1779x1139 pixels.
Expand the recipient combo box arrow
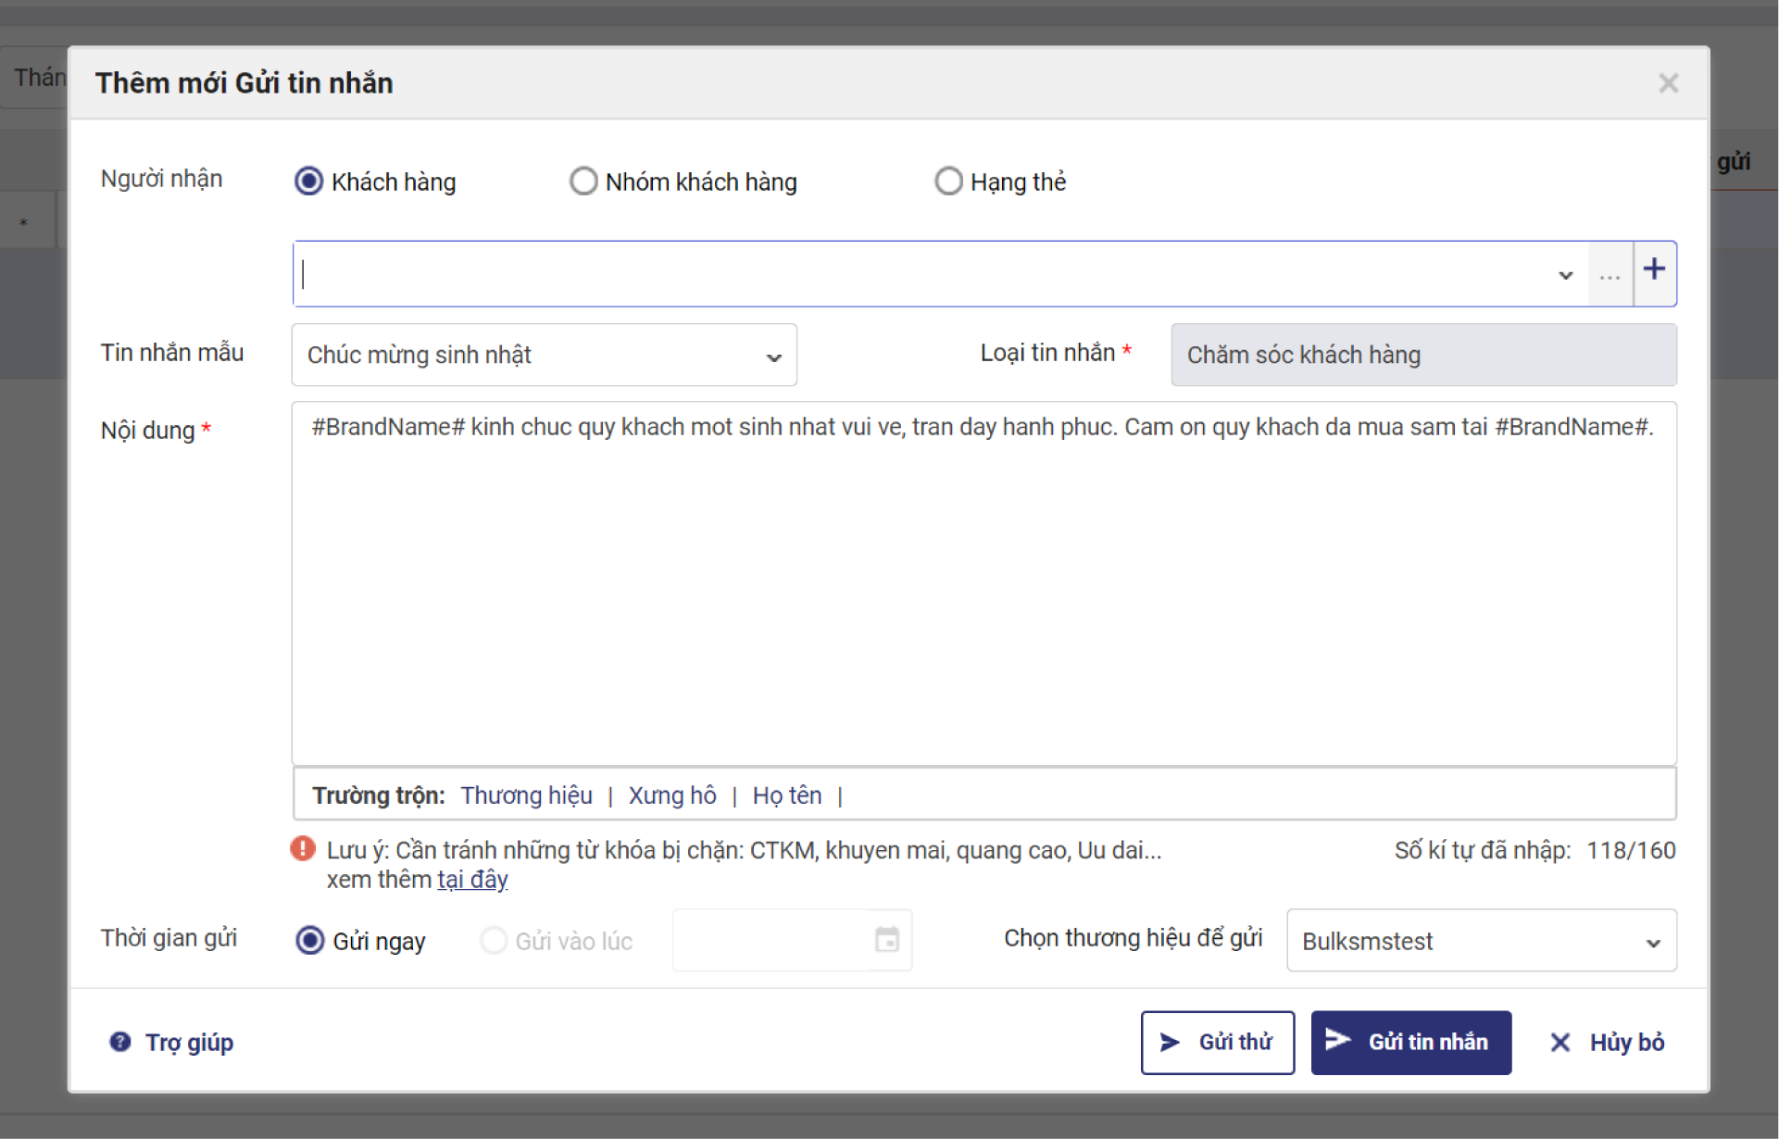1565,275
